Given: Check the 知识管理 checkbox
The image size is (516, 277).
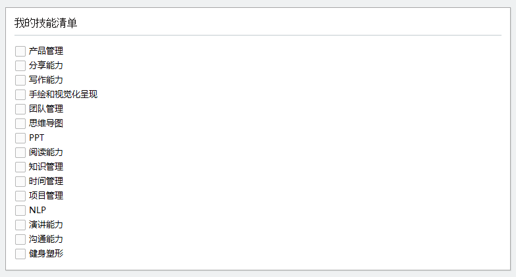Looking at the screenshot, I should point(20,167).
